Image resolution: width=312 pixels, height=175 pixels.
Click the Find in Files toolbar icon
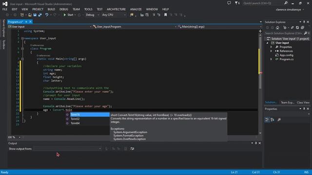[132, 15]
